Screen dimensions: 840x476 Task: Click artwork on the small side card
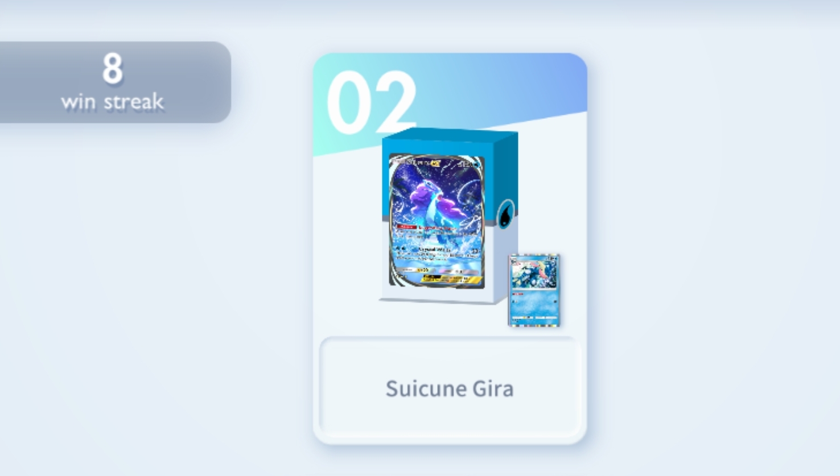click(534, 274)
